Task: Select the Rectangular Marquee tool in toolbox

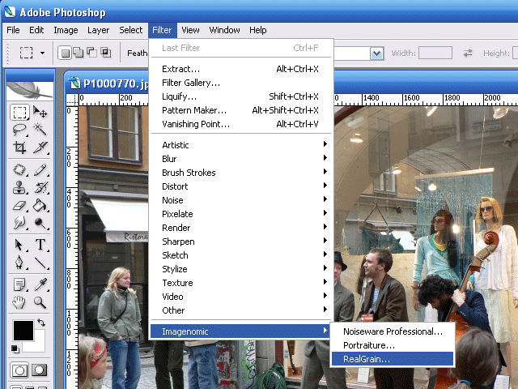Action: [x=19, y=113]
